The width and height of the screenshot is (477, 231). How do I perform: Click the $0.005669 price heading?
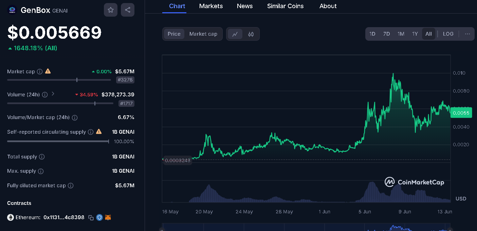[x=55, y=33]
